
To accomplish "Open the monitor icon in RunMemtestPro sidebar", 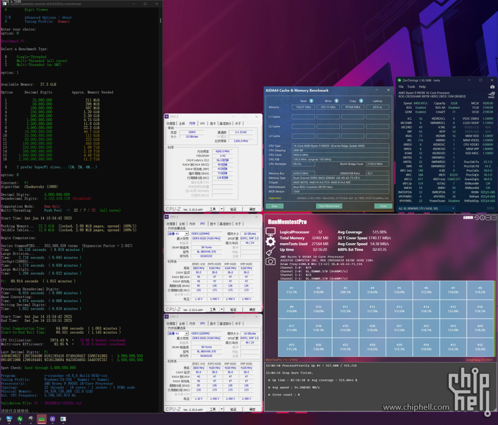I will [270, 232].
